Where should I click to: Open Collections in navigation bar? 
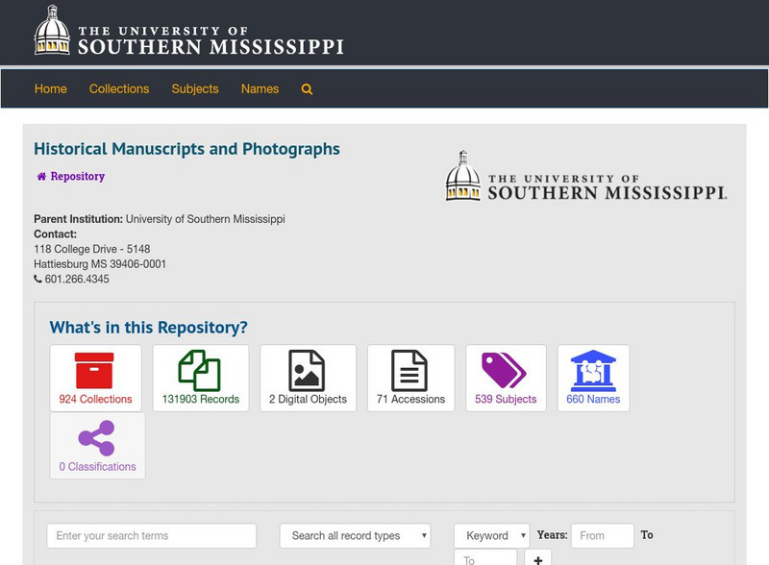pyautogui.click(x=119, y=88)
